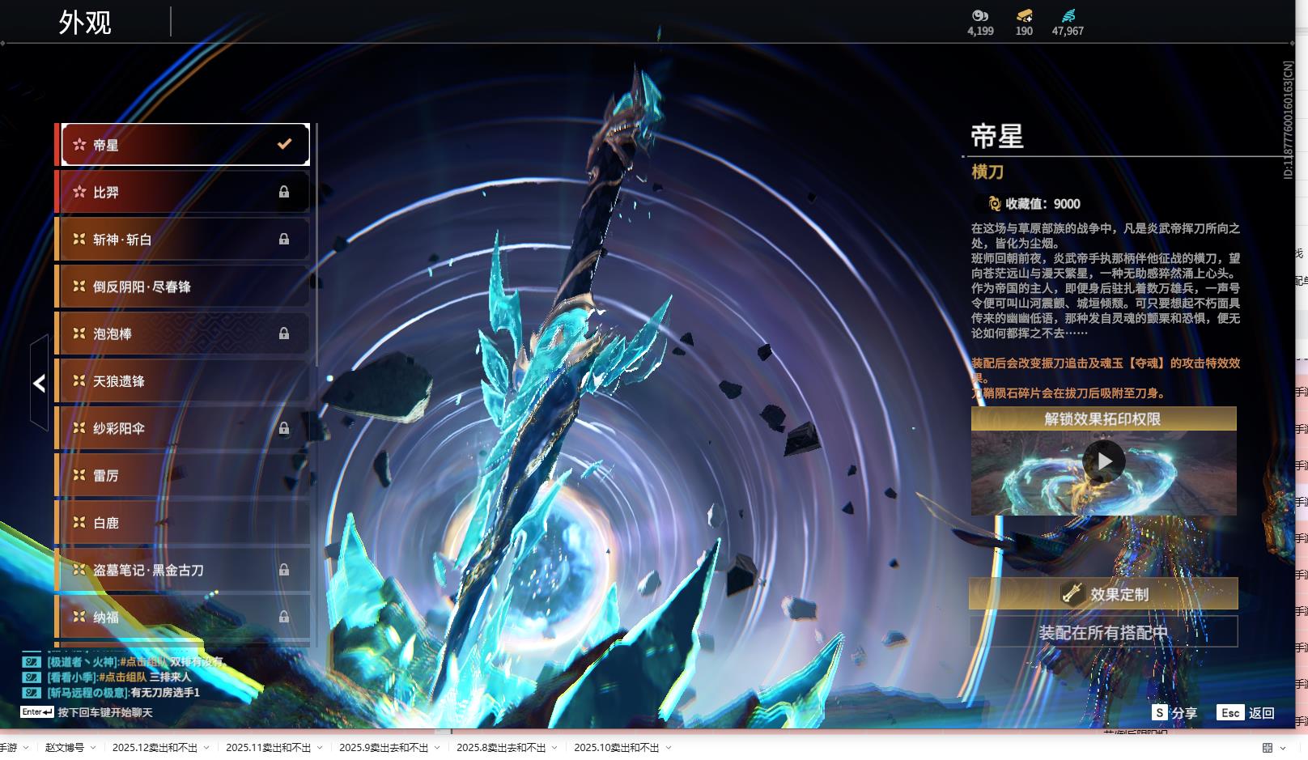Select the 泡泡棒 skin

pos(183,333)
